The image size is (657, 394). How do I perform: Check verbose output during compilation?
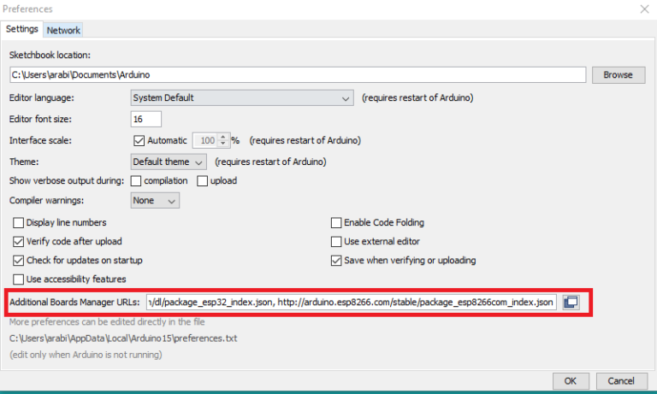(136, 180)
